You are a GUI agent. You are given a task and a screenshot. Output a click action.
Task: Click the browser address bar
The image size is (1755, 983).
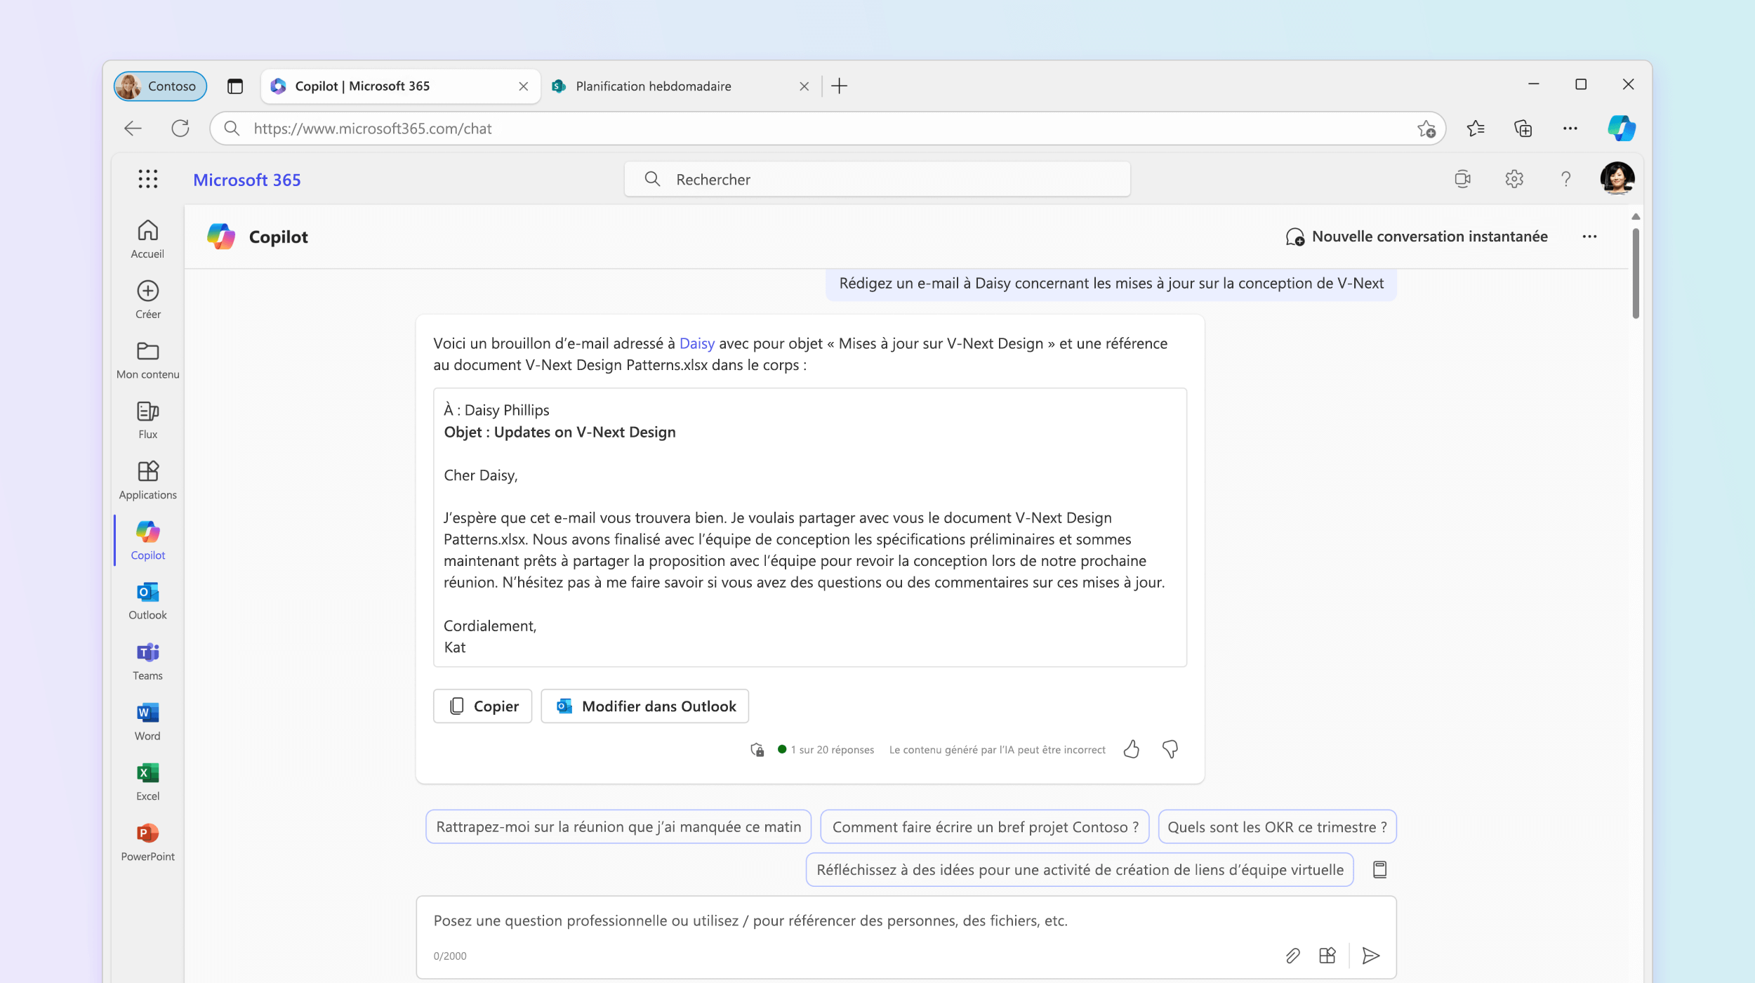click(827, 128)
